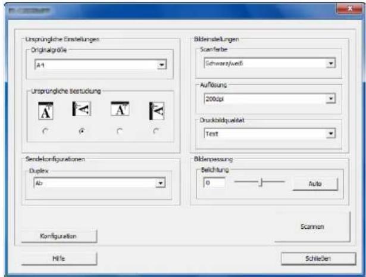This screenshot has width=366, height=277.
Task: Select the first upright original placement icon
Action: [x=46, y=111]
